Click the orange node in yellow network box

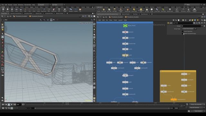[173, 100]
